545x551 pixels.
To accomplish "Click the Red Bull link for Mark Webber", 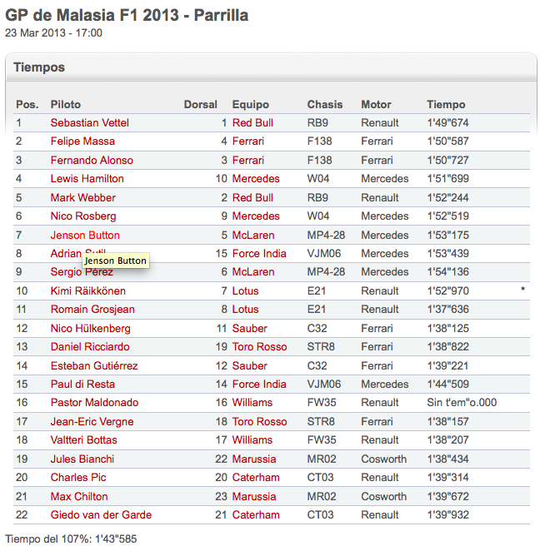I will tap(252, 197).
